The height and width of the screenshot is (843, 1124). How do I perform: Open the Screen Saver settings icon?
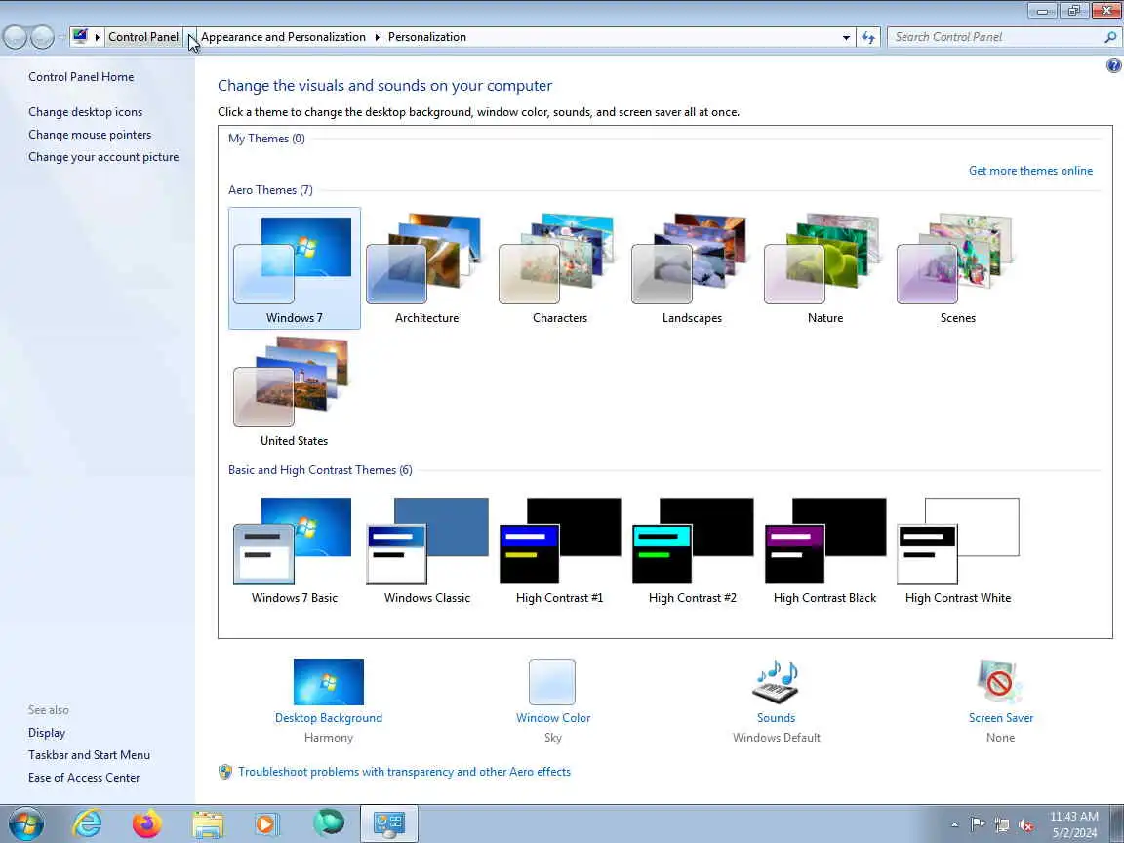coord(1000,682)
